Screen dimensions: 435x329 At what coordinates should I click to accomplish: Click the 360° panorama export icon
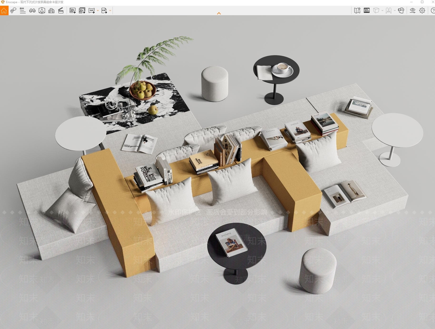coord(92,11)
